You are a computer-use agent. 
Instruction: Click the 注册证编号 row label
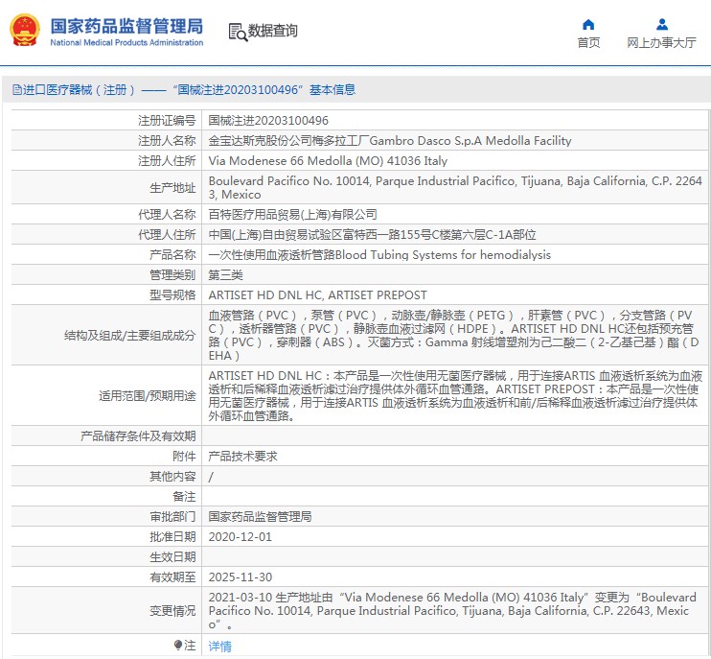tap(167, 121)
